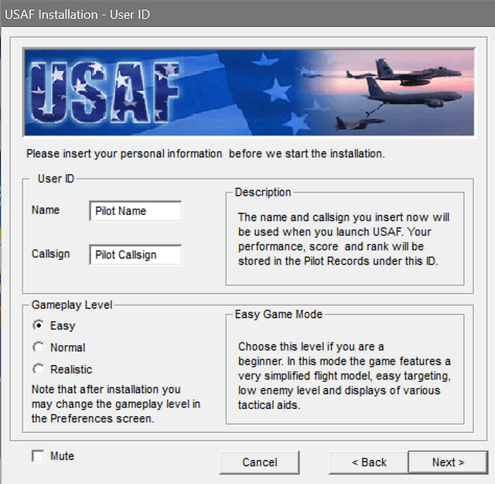Focus the Callsign text field
Viewport: 495px width, 484px height.
click(x=135, y=254)
